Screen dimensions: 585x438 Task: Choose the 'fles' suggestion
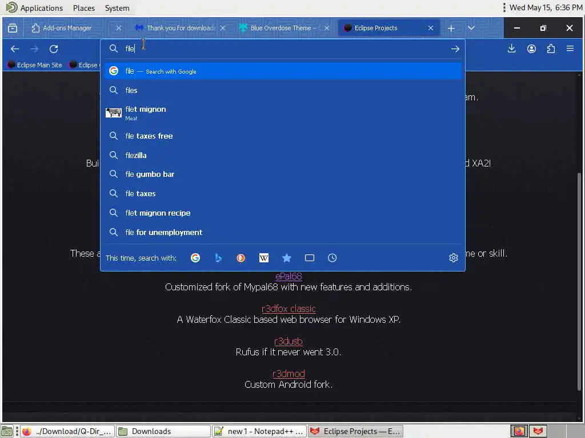pyautogui.click(x=283, y=90)
